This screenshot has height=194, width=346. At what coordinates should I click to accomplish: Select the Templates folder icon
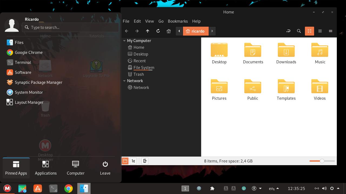[x=286, y=86]
